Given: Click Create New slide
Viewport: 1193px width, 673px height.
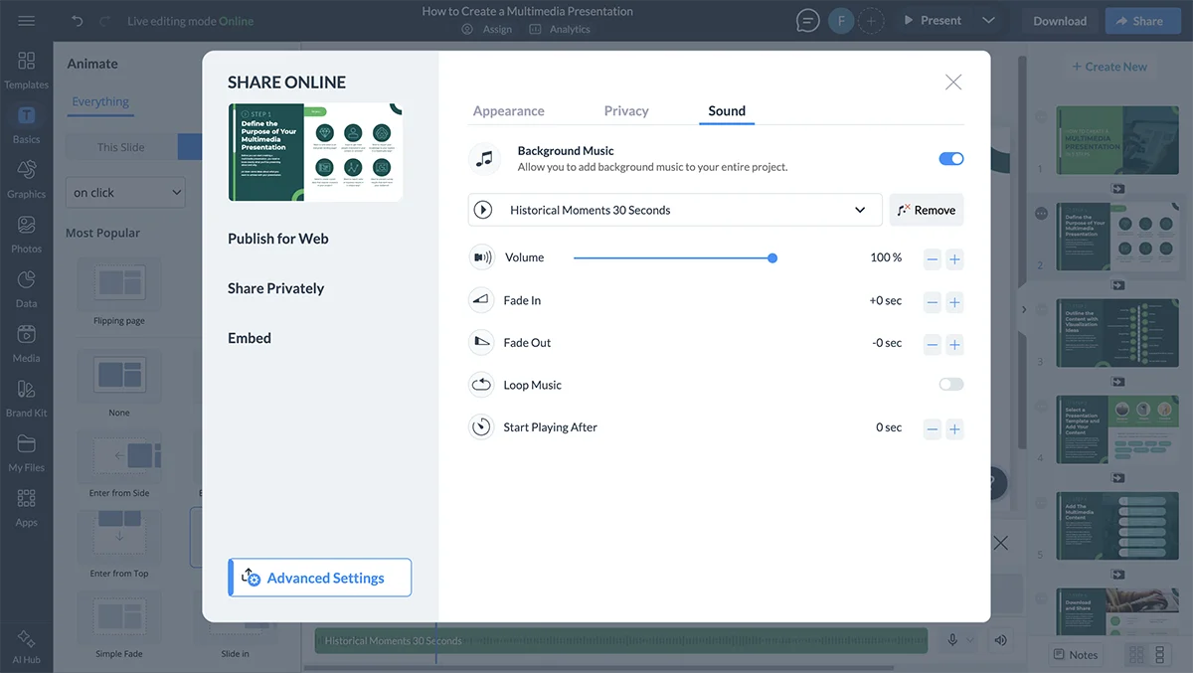Looking at the screenshot, I should [x=1108, y=67].
